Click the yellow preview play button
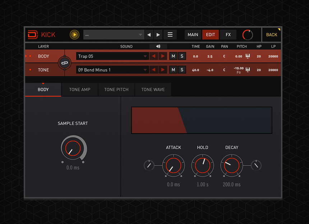 (x=74, y=35)
